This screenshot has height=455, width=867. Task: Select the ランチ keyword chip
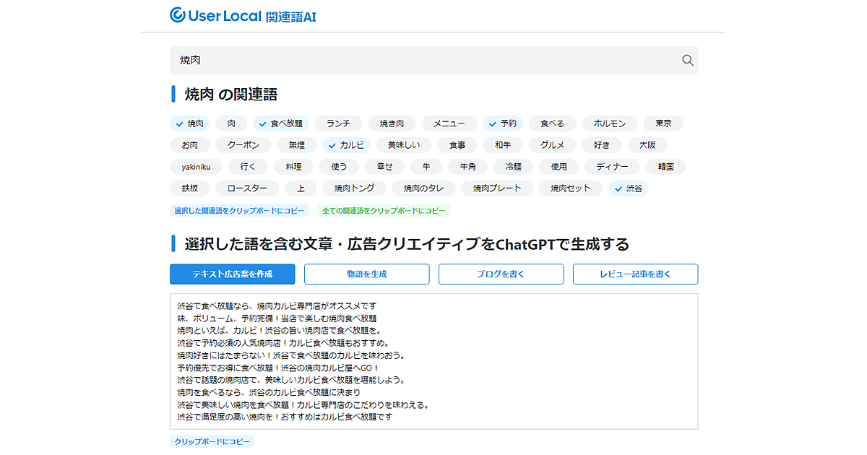point(337,123)
